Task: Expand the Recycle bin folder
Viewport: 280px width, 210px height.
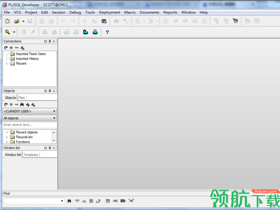Action: tap(7, 137)
